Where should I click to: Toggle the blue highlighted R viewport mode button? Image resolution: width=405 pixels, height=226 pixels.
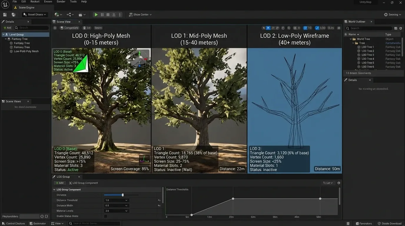268,28
